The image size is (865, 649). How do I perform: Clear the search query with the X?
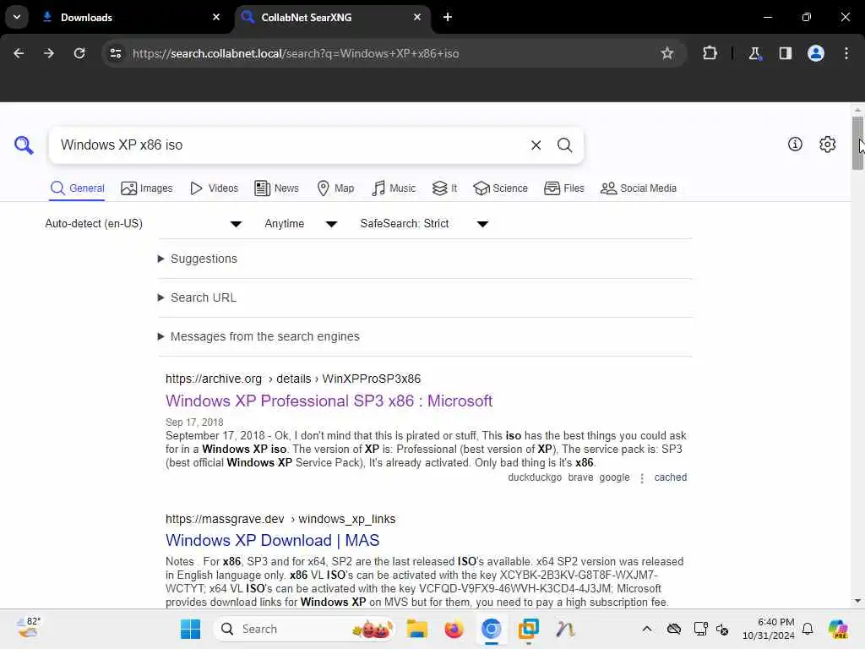pyautogui.click(x=536, y=145)
